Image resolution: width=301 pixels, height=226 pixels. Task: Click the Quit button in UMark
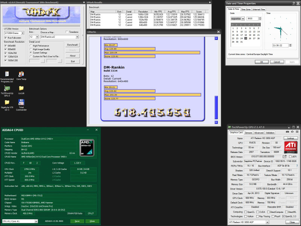pyautogui.click(x=73, y=61)
